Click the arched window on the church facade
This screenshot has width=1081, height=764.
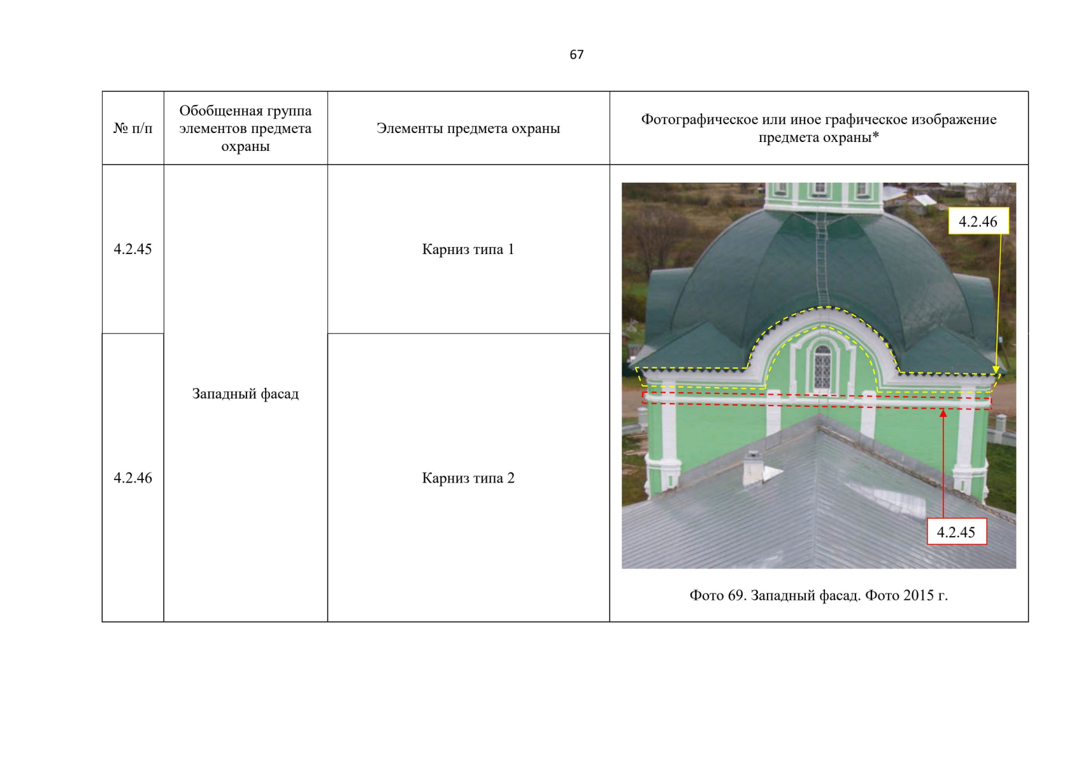point(822,367)
